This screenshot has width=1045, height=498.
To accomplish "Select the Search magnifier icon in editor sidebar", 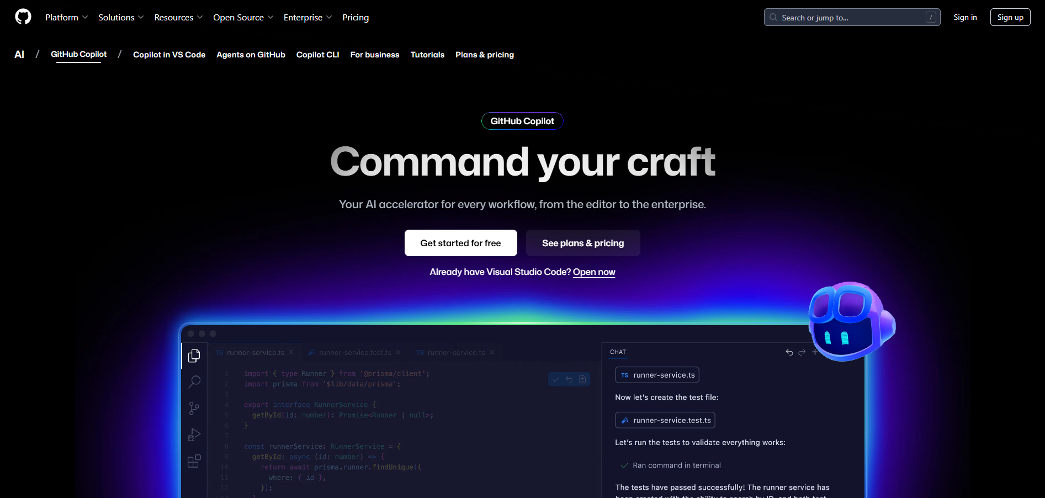I will [194, 382].
